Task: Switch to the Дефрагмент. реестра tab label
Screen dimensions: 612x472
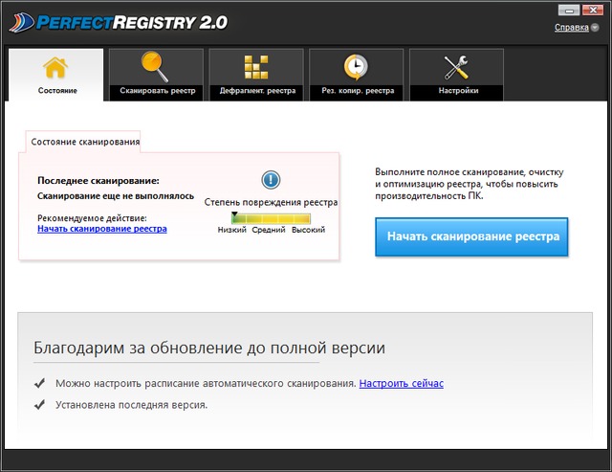Action: click(255, 91)
